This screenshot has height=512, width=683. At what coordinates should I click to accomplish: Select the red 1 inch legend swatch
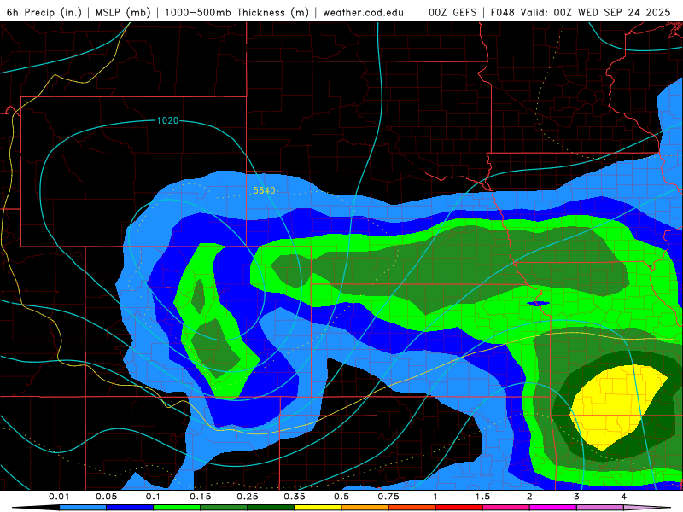pos(459,508)
